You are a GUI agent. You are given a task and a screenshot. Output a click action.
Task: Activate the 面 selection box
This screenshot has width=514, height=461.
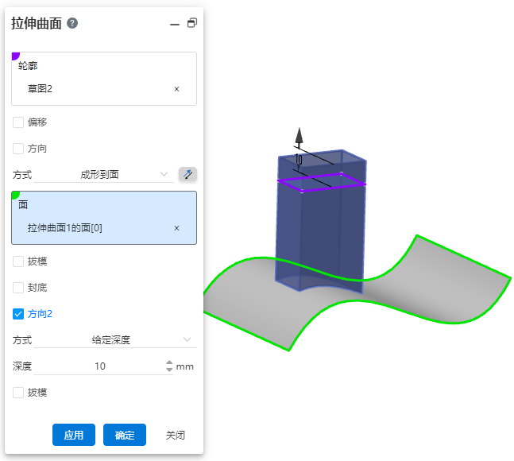pos(104,218)
